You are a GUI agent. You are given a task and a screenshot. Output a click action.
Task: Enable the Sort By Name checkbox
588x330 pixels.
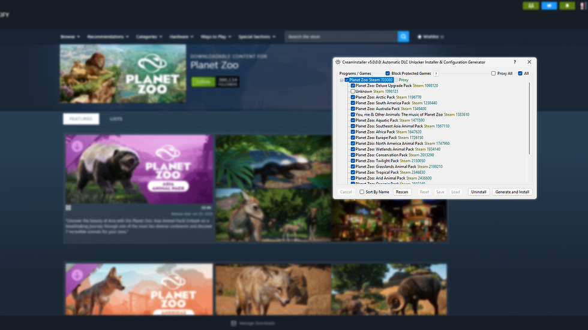pyautogui.click(x=362, y=192)
